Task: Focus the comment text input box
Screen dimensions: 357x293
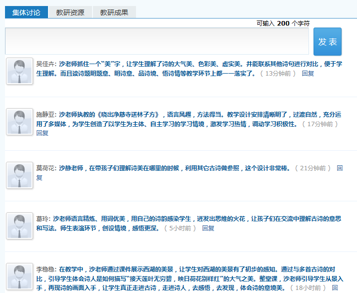Action: [156, 41]
